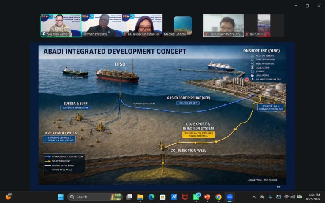Expand hidden system tray icons chevron
This screenshot has width=325, height=203.
coord(254,197)
